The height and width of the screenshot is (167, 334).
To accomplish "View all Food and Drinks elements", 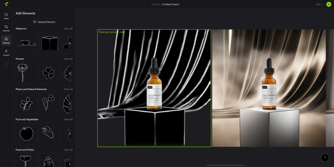I will tap(68, 150).
